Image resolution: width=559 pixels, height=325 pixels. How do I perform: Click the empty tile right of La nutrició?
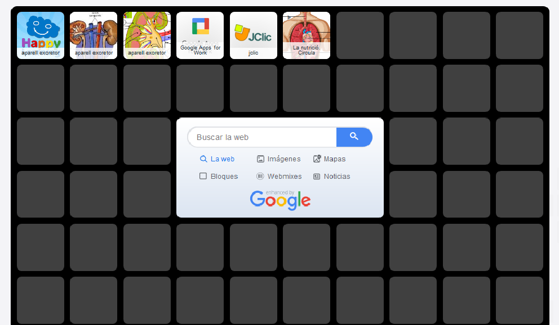pos(360,35)
